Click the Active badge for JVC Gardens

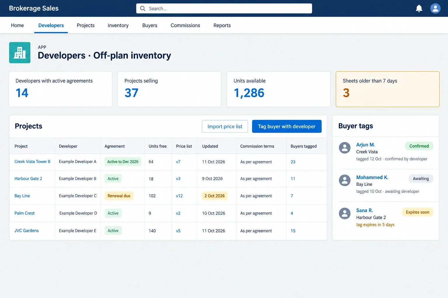[x=113, y=231]
